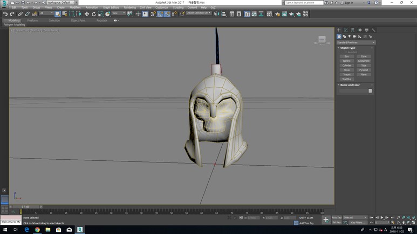Open the object color swatch
417x234 pixels.
click(x=370, y=91)
